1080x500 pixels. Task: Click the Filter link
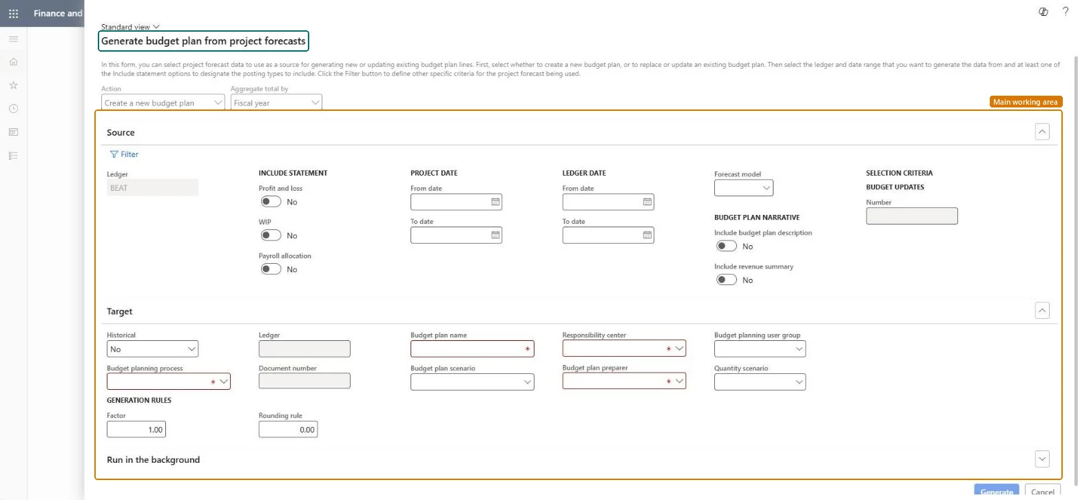tap(124, 154)
